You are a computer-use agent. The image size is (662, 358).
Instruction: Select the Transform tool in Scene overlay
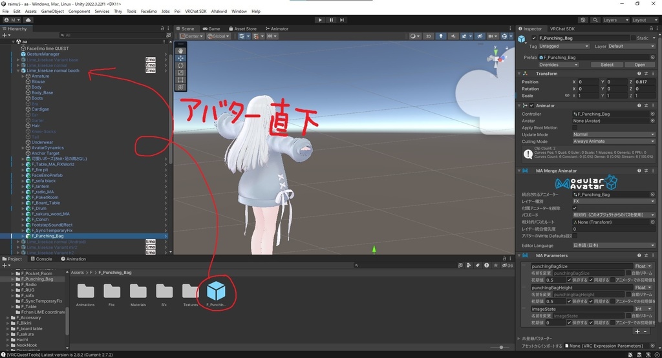pyautogui.click(x=181, y=87)
